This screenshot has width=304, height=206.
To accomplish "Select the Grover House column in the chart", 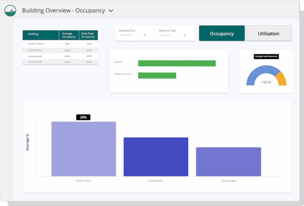I will (83, 149).
